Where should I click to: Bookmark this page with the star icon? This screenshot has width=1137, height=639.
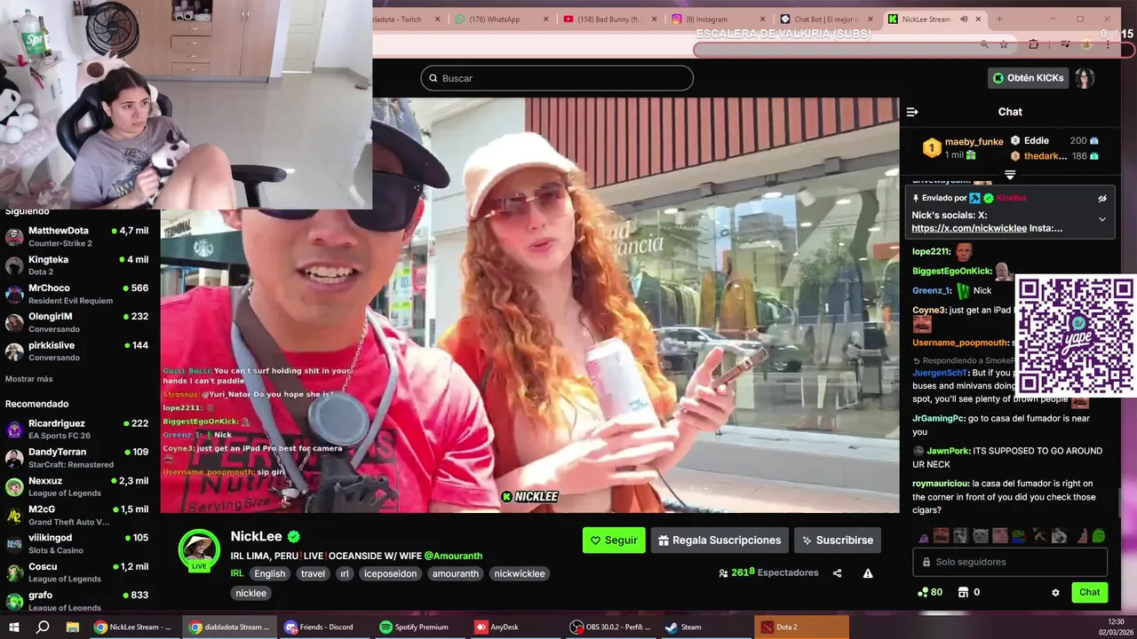pyautogui.click(x=1004, y=43)
